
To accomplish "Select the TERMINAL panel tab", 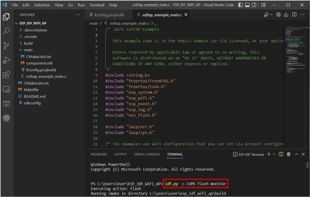I will click(x=175, y=154).
